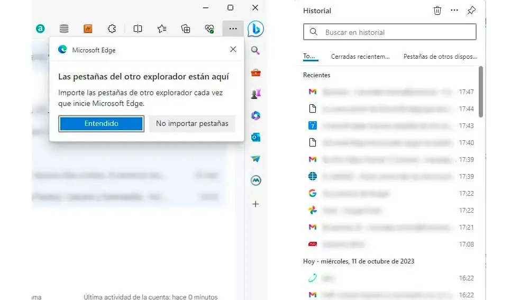This screenshot has width=529, height=300.
Task: Open Browser essentials heart icon
Action: click(x=209, y=29)
